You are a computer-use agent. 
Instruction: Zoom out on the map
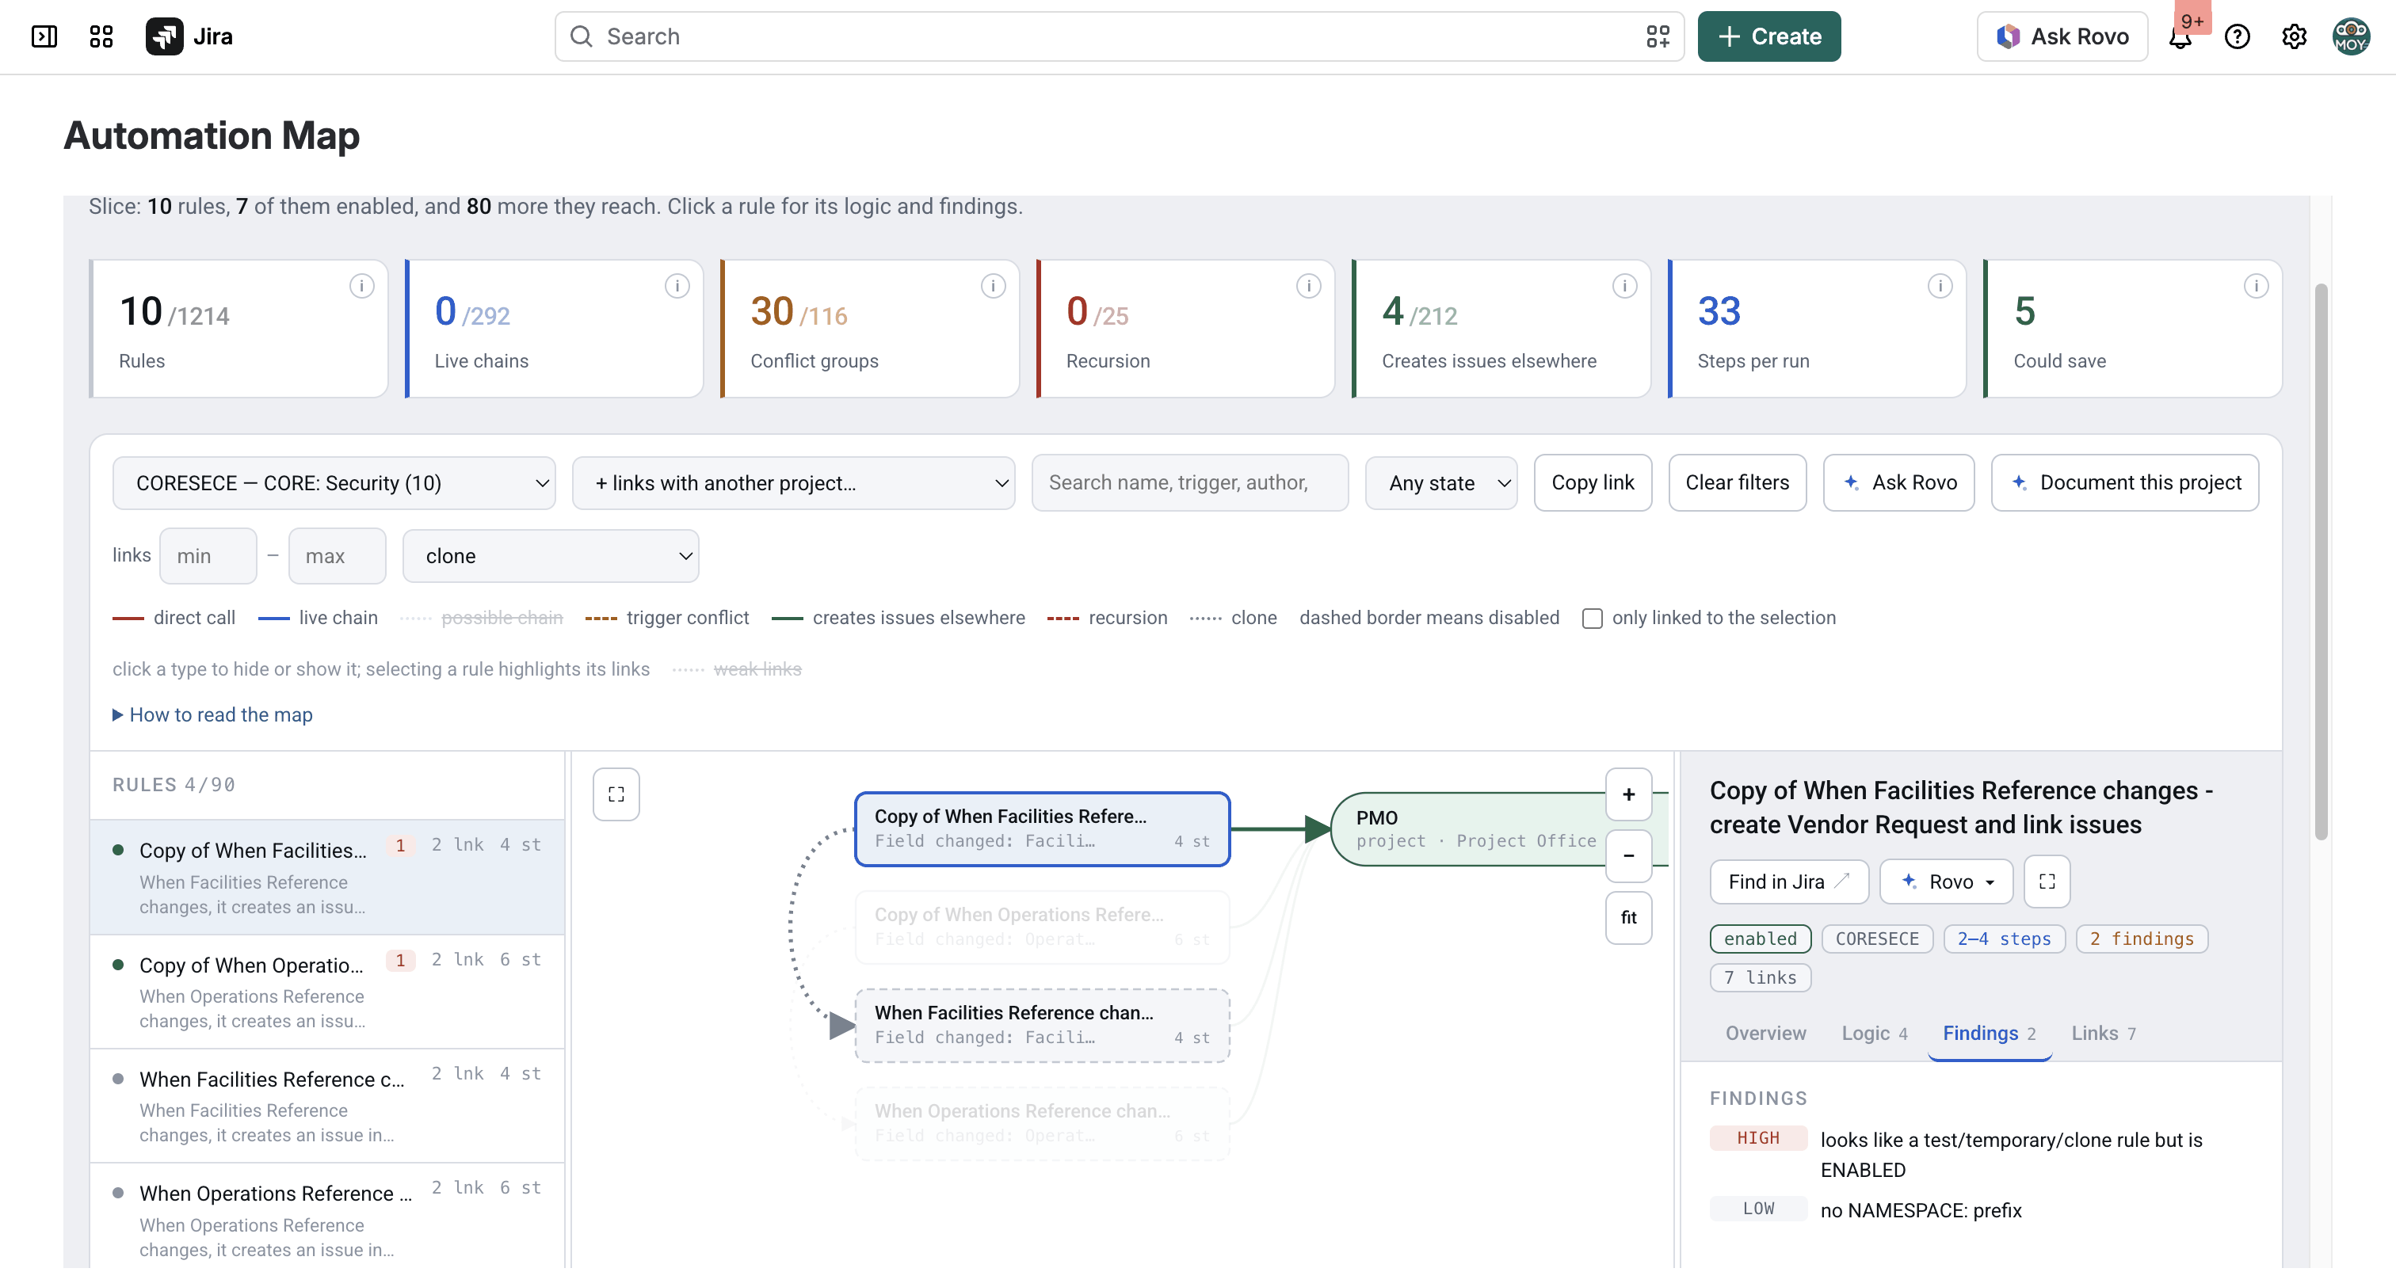pos(1629,855)
